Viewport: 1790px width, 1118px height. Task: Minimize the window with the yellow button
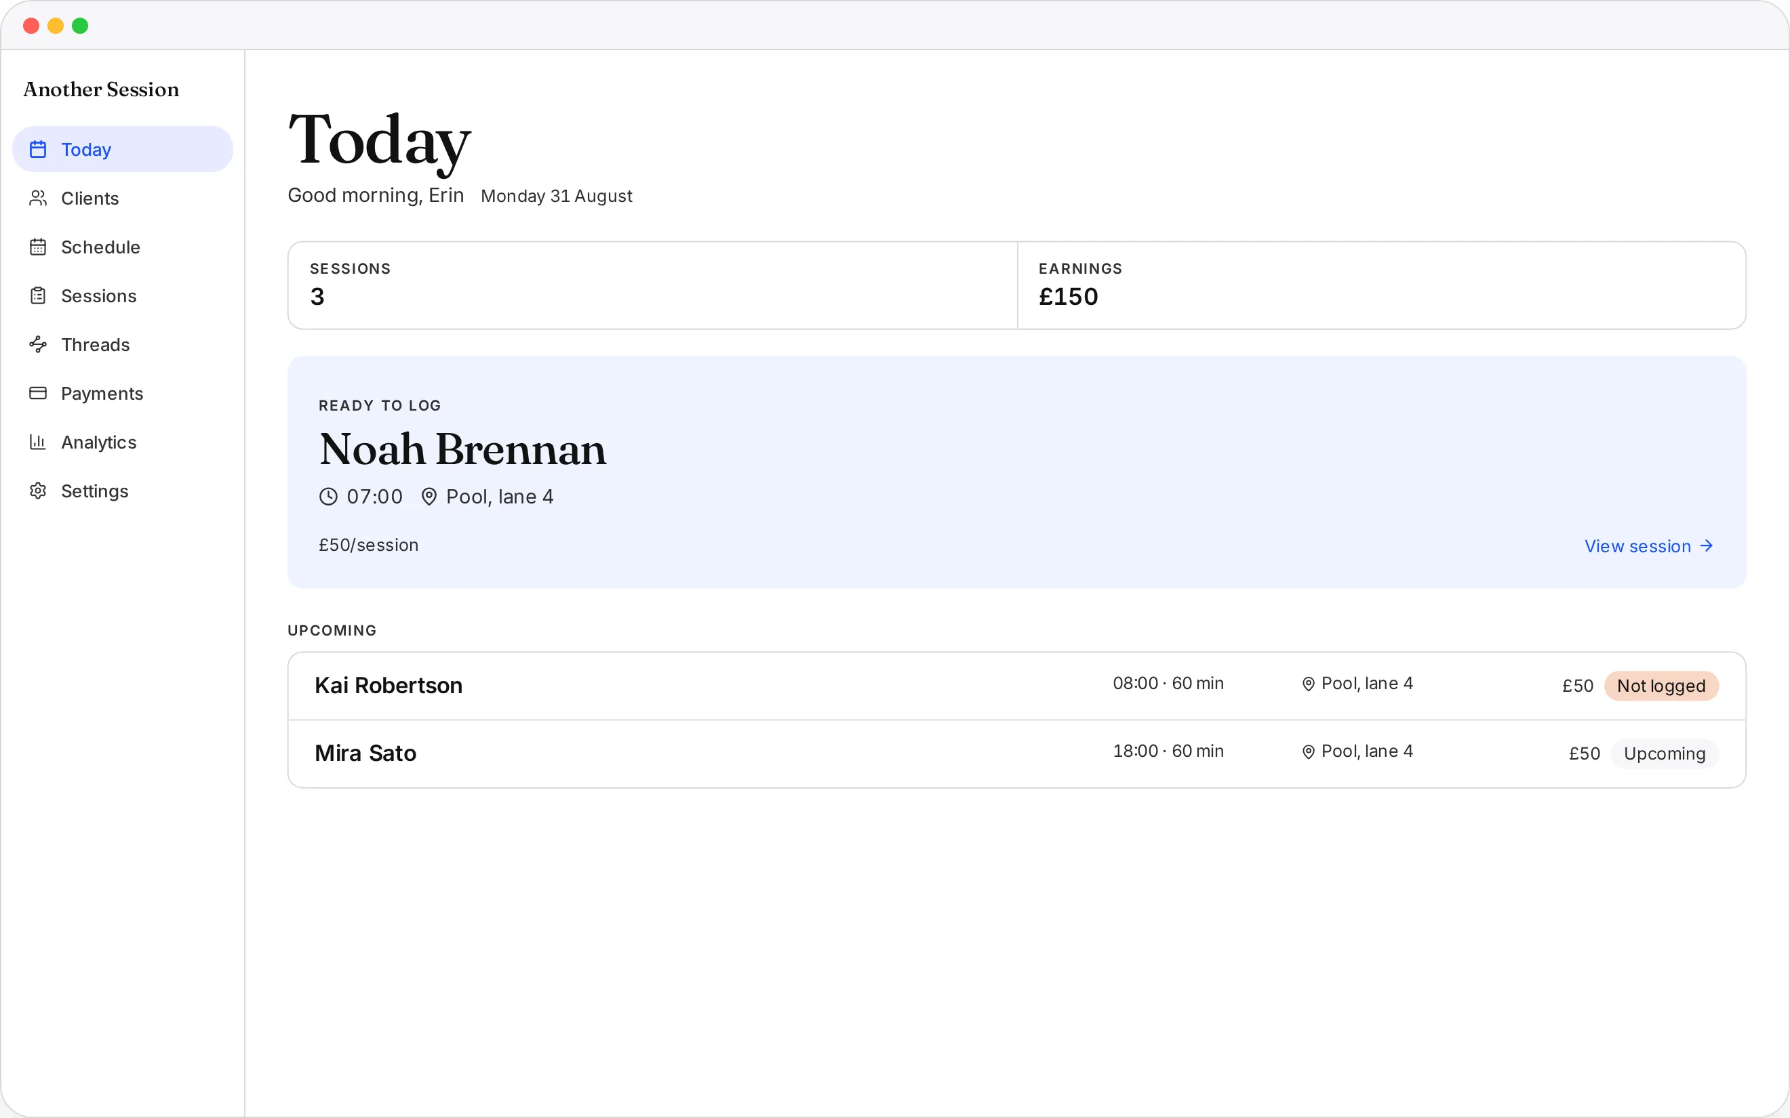56,26
